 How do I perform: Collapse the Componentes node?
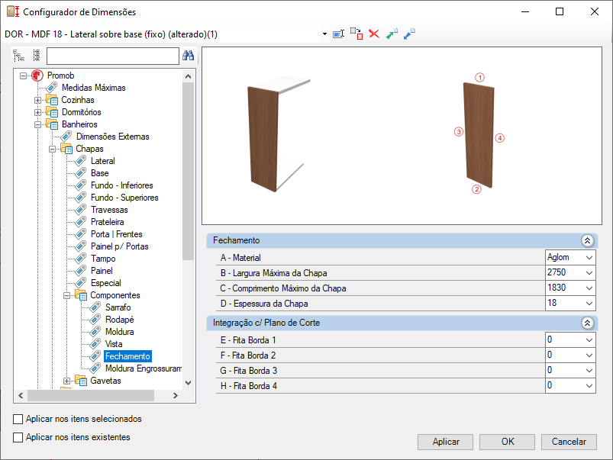[67, 295]
